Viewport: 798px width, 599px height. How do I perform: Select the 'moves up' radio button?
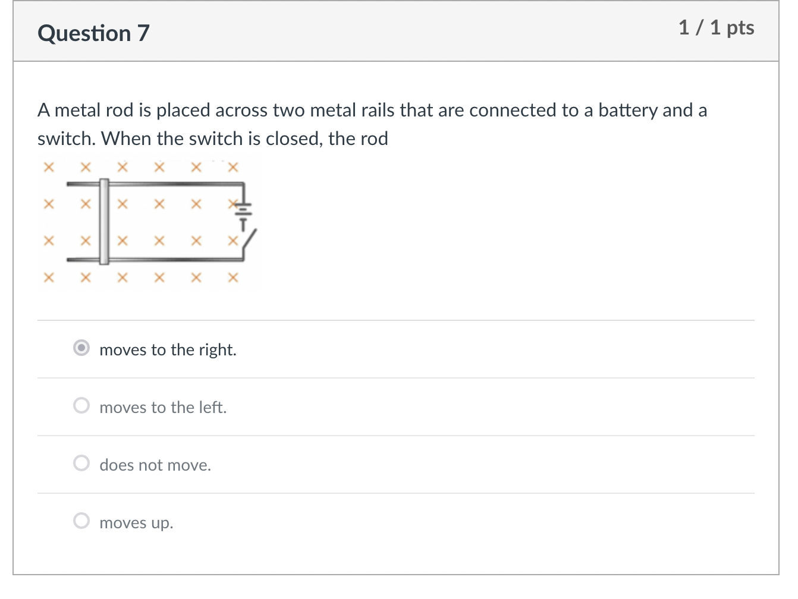pyautogui.click(x=81, y=521)
